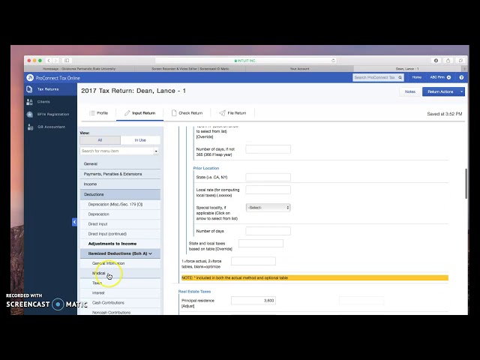Image resolution: width=480 pixels, height=360 pixels.
Task: Click the Search ProConnect Tax field
Action: click(375, 78)
